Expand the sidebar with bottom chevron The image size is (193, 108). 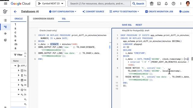click(5, 107)
